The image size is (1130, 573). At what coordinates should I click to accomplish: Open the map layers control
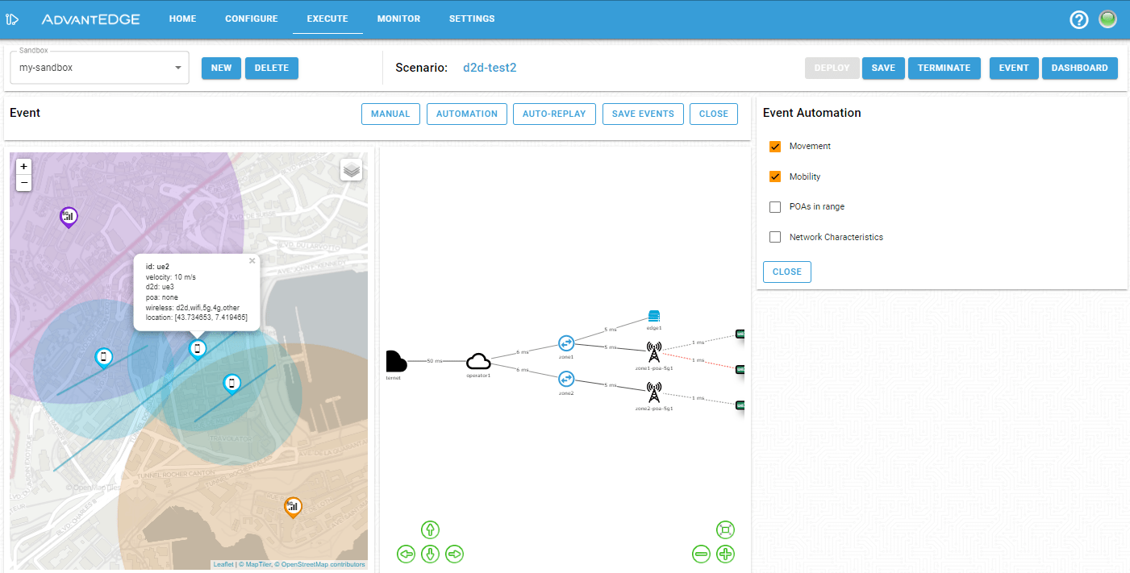(351, 169)
